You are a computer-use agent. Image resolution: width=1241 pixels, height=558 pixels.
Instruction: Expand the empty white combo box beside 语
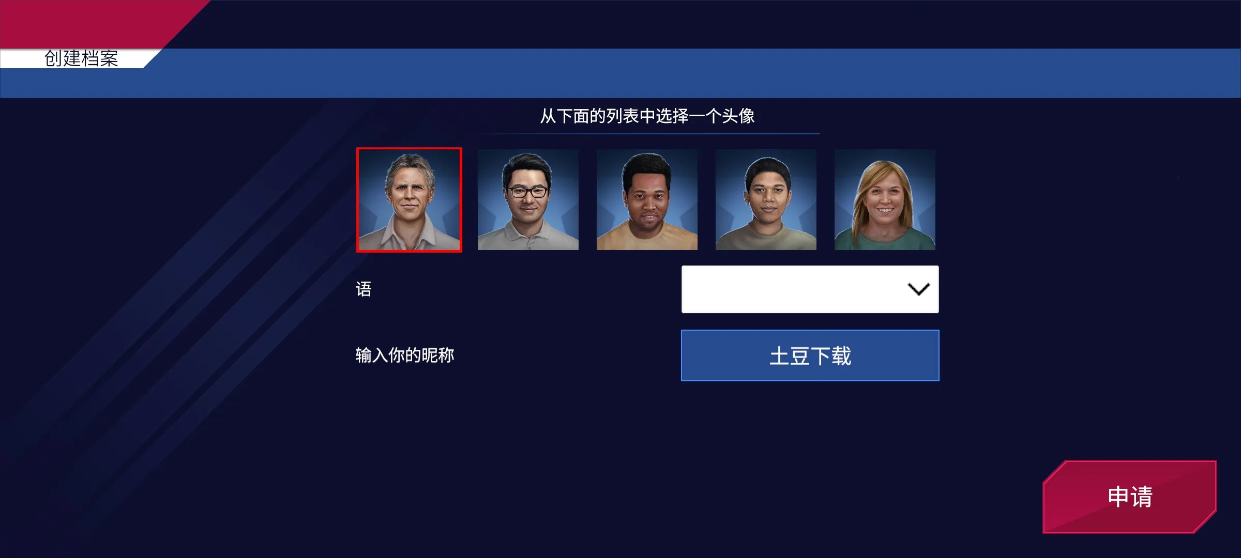tap(810, 289)
